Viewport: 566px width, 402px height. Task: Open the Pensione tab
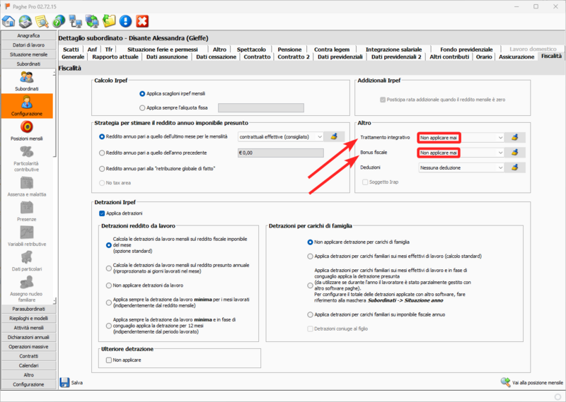(x=289, y=49)
